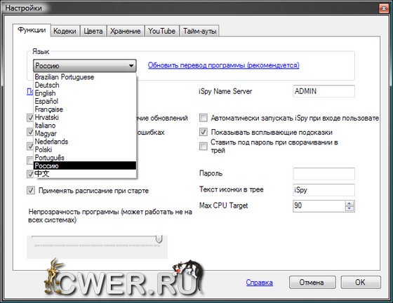Select highlighted Россию language entry

85,166
